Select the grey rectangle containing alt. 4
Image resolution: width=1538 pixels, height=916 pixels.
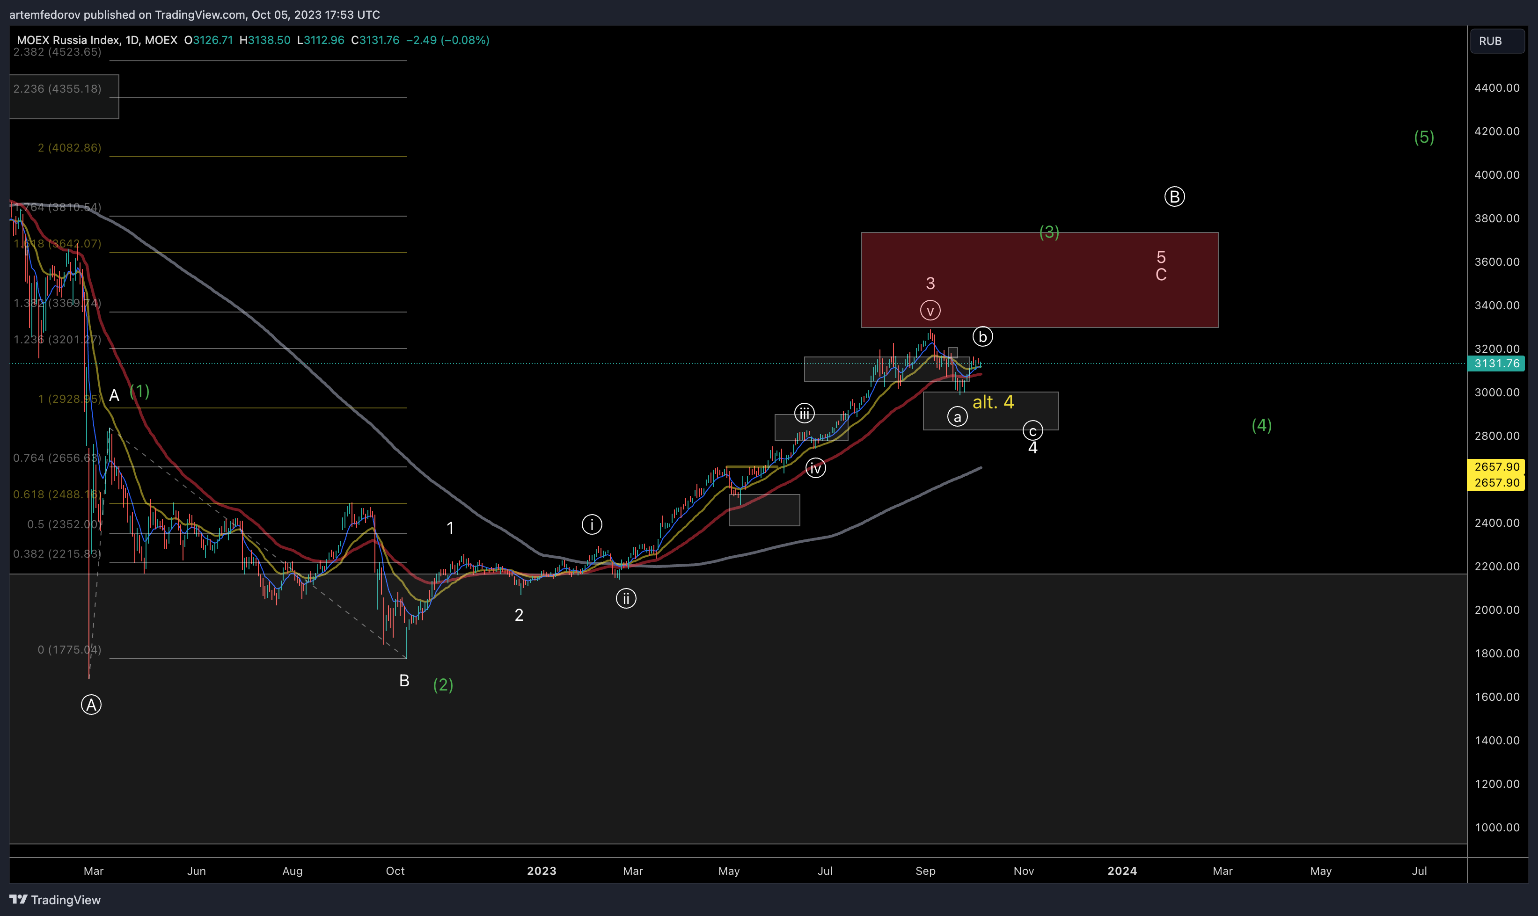click(991, 411)
